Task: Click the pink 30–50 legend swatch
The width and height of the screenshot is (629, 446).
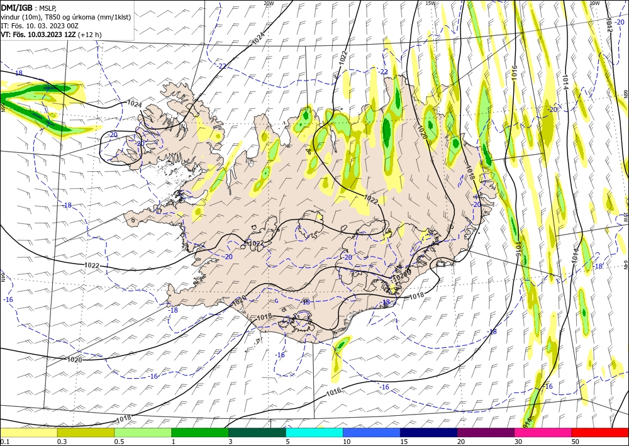Action: tap(543, 432)
